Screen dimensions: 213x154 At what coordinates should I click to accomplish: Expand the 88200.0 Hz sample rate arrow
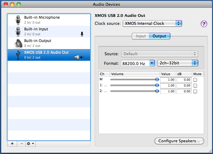(152, 63)
